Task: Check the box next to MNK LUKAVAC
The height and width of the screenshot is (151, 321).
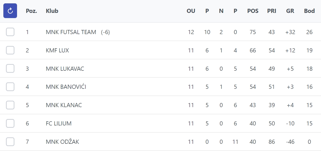Action: click(x=10, y=69)
